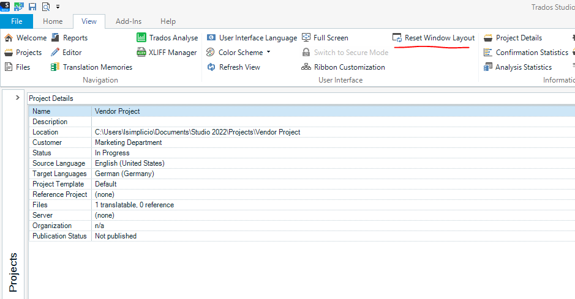This screenshot has height=299, width=575.
Task: Go to the Welcome view
Action: [x=26, y=38]
